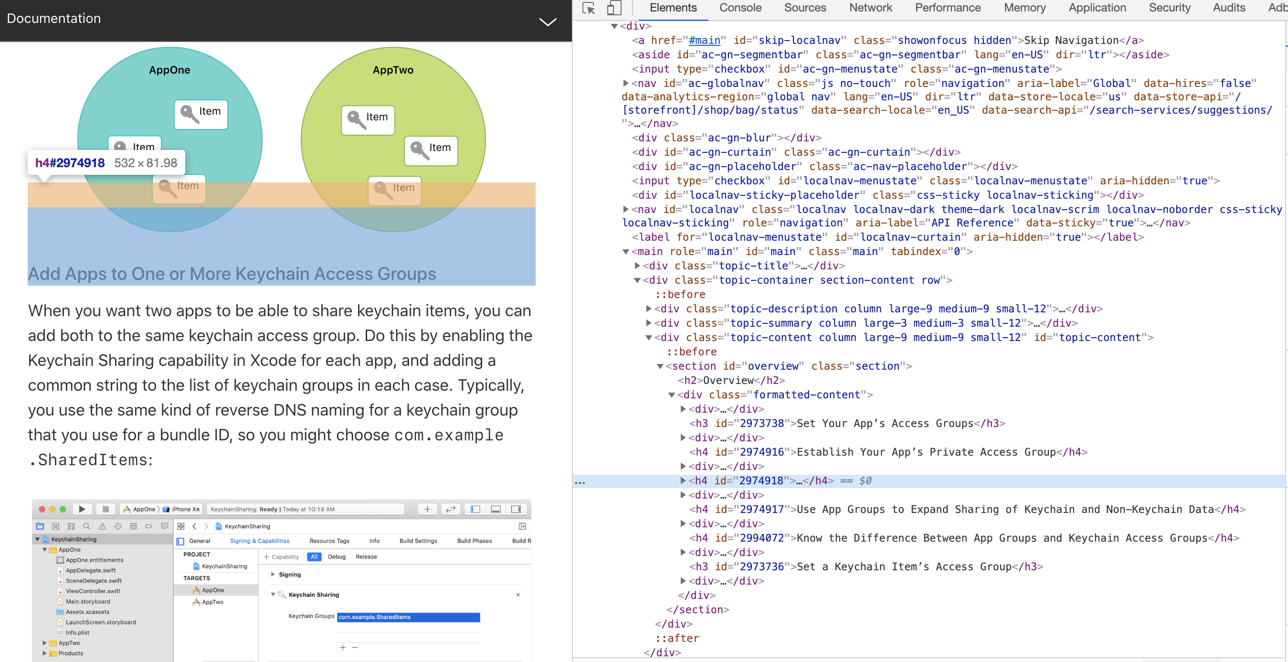Toggle the device toolbar icon

point(613,8)
